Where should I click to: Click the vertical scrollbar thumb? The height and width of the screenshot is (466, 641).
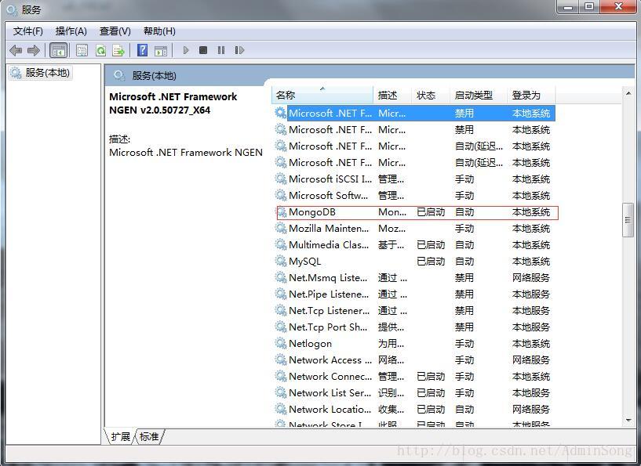click(x=628, y=220)
